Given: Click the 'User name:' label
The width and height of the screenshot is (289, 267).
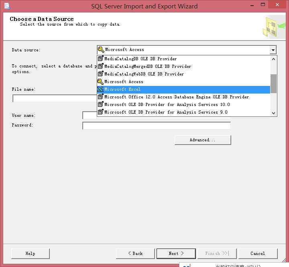Looking at the screenshot, I should point(24,116).
